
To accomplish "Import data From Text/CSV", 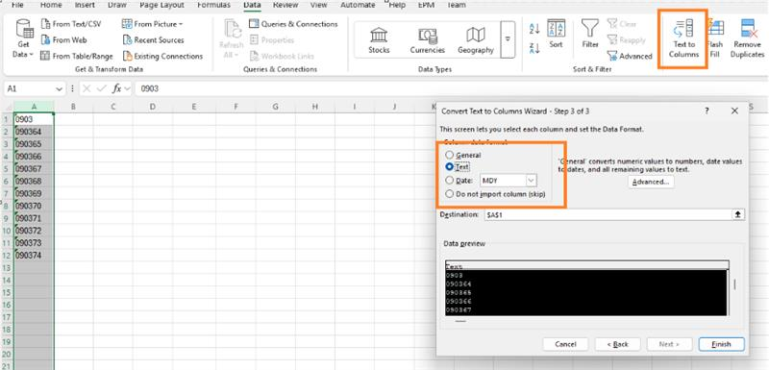I will pos(71,24).
